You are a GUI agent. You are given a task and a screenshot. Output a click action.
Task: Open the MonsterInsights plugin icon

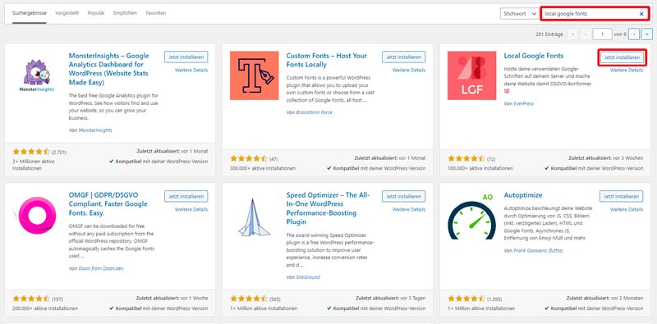coord(36,75)
